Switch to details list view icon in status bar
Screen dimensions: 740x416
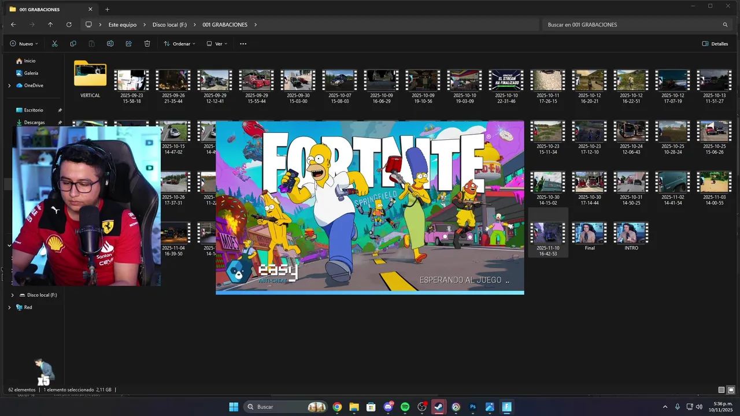[x=721, y=390]
